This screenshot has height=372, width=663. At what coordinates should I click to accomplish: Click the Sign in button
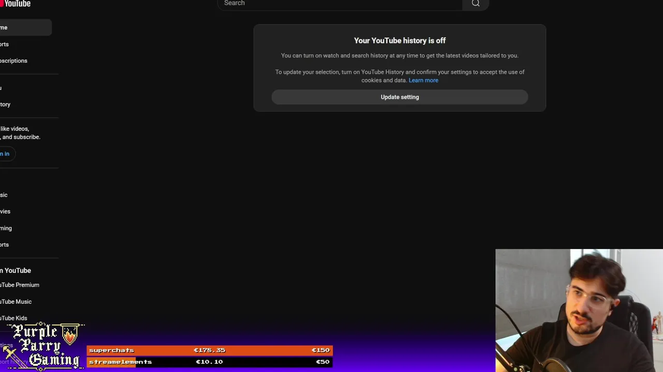[7, 153]
